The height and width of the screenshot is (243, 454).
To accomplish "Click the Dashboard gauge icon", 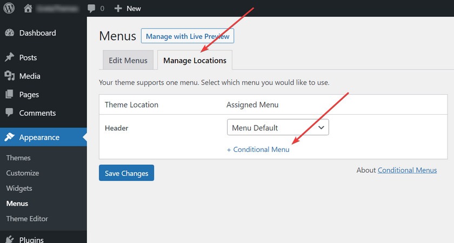I will (x=10, y=33).
